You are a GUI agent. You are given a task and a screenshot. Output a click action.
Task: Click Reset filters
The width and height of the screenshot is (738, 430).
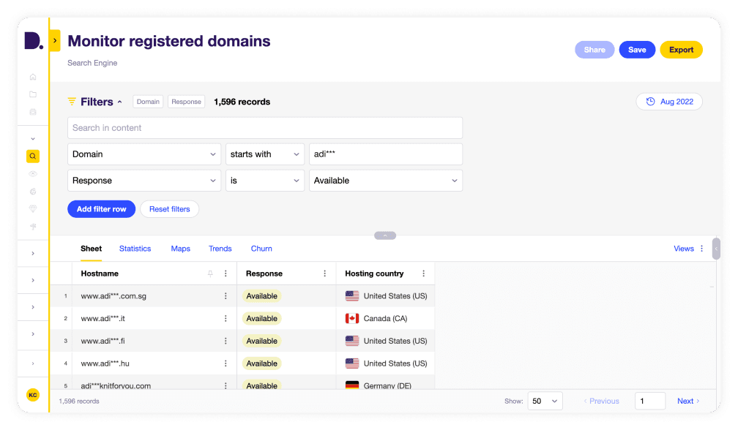pos(169,209)
